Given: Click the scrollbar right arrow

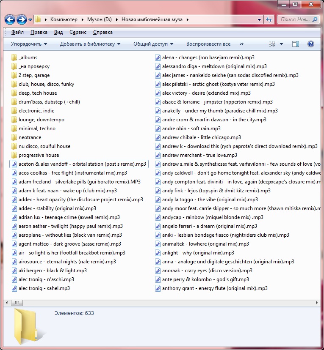Looking at the screenshot, I should pyautogui.click(x=317, y=303).
